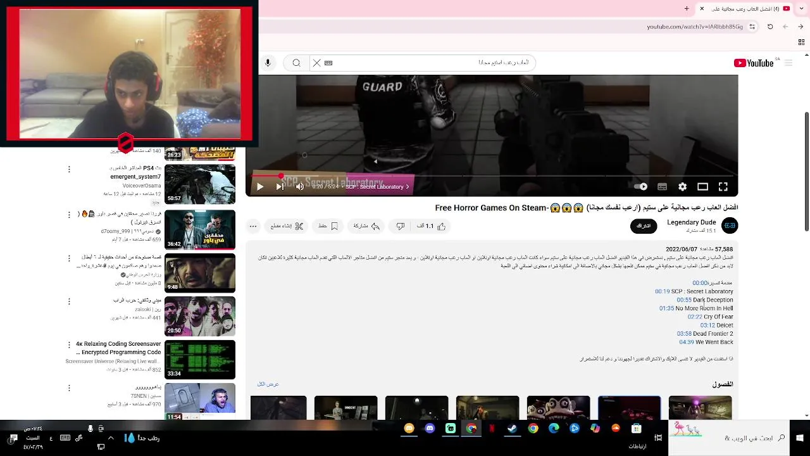Clear the search box with X
This screenshot has height=456, width=810.
point(316,63)
